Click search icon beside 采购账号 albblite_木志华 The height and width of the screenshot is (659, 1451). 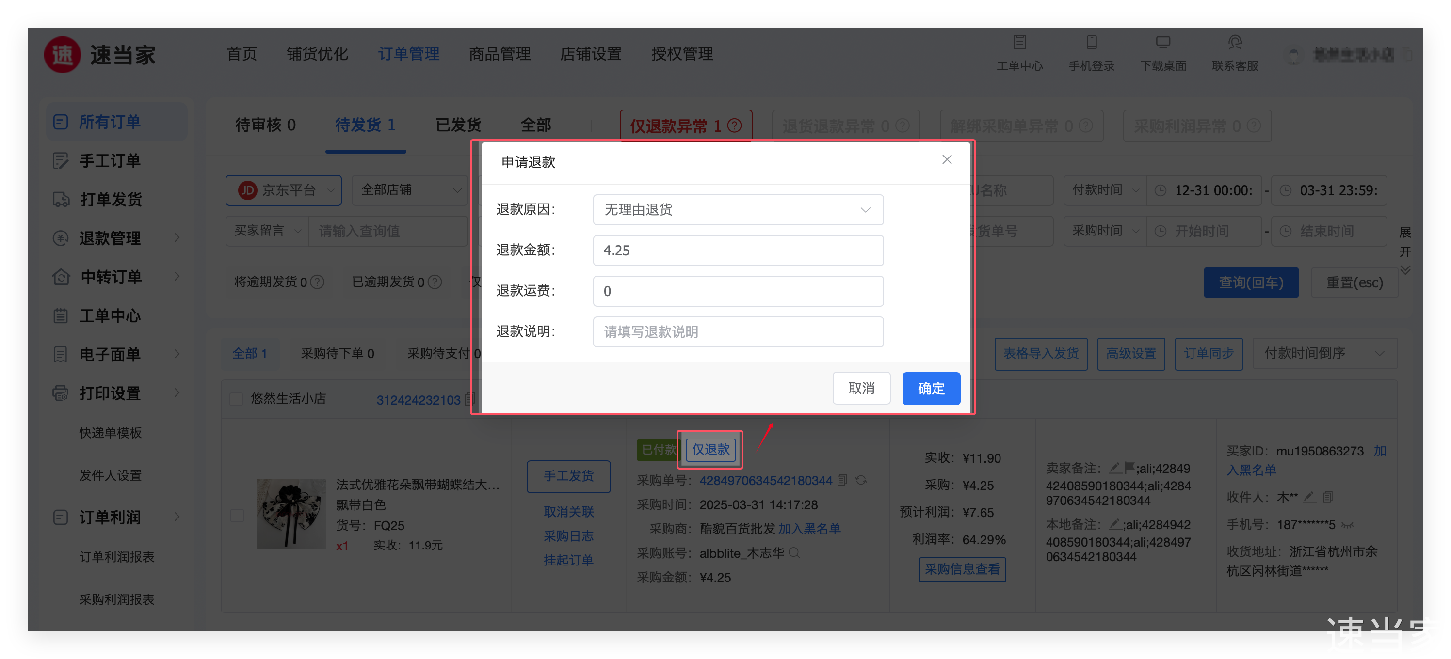click(x=794, y=552)
